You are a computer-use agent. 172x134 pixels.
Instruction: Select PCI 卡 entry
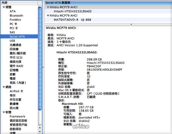(x=14, y=28)
